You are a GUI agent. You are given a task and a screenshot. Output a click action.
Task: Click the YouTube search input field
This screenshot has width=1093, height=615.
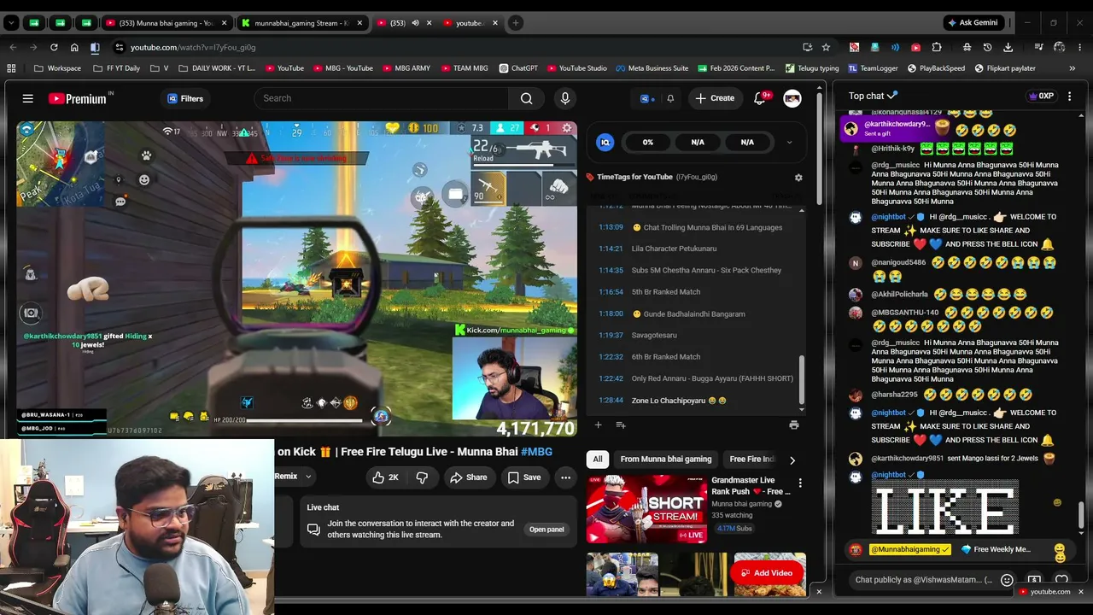381,98
